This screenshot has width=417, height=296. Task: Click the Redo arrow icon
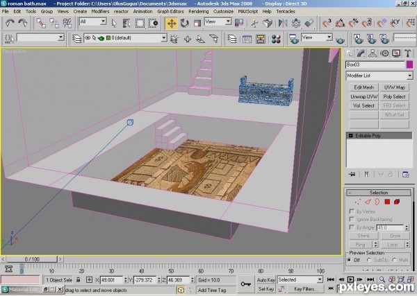[23, 23]
